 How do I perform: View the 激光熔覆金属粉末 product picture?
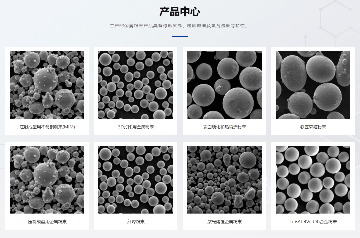click(224, 180)
